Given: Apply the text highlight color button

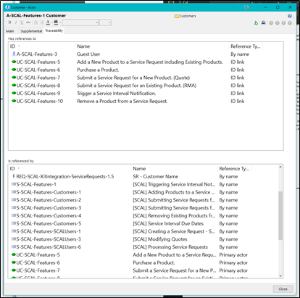Looking at the screenshot, I should coord(56,22).
